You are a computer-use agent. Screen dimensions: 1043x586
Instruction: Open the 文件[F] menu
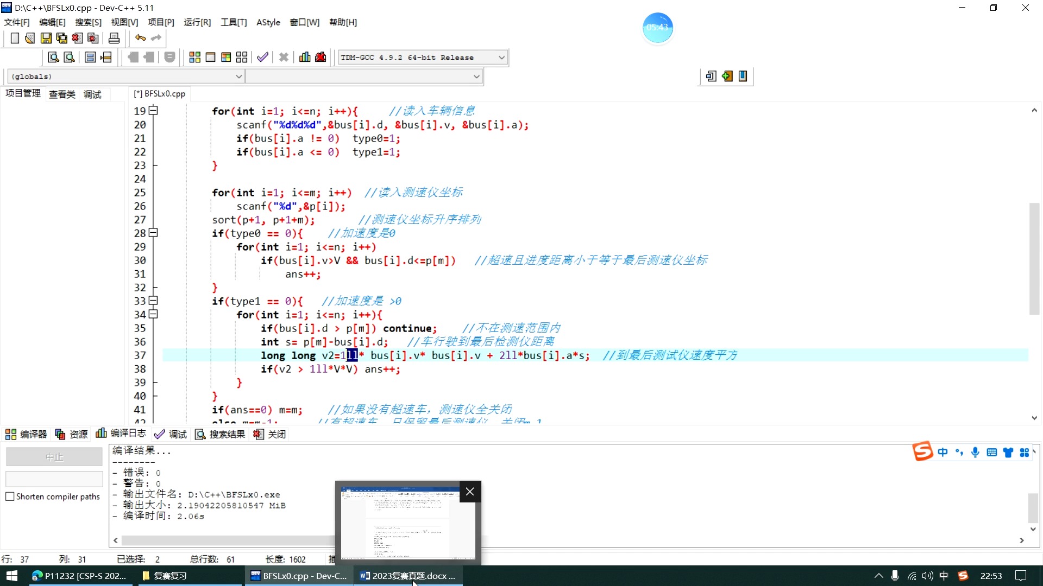click(x=17, y=22)
